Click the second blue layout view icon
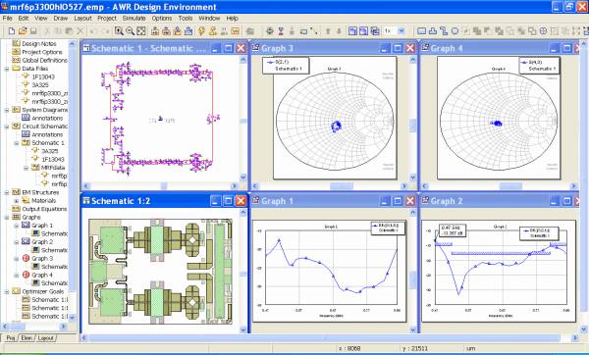 coord(363,31)
